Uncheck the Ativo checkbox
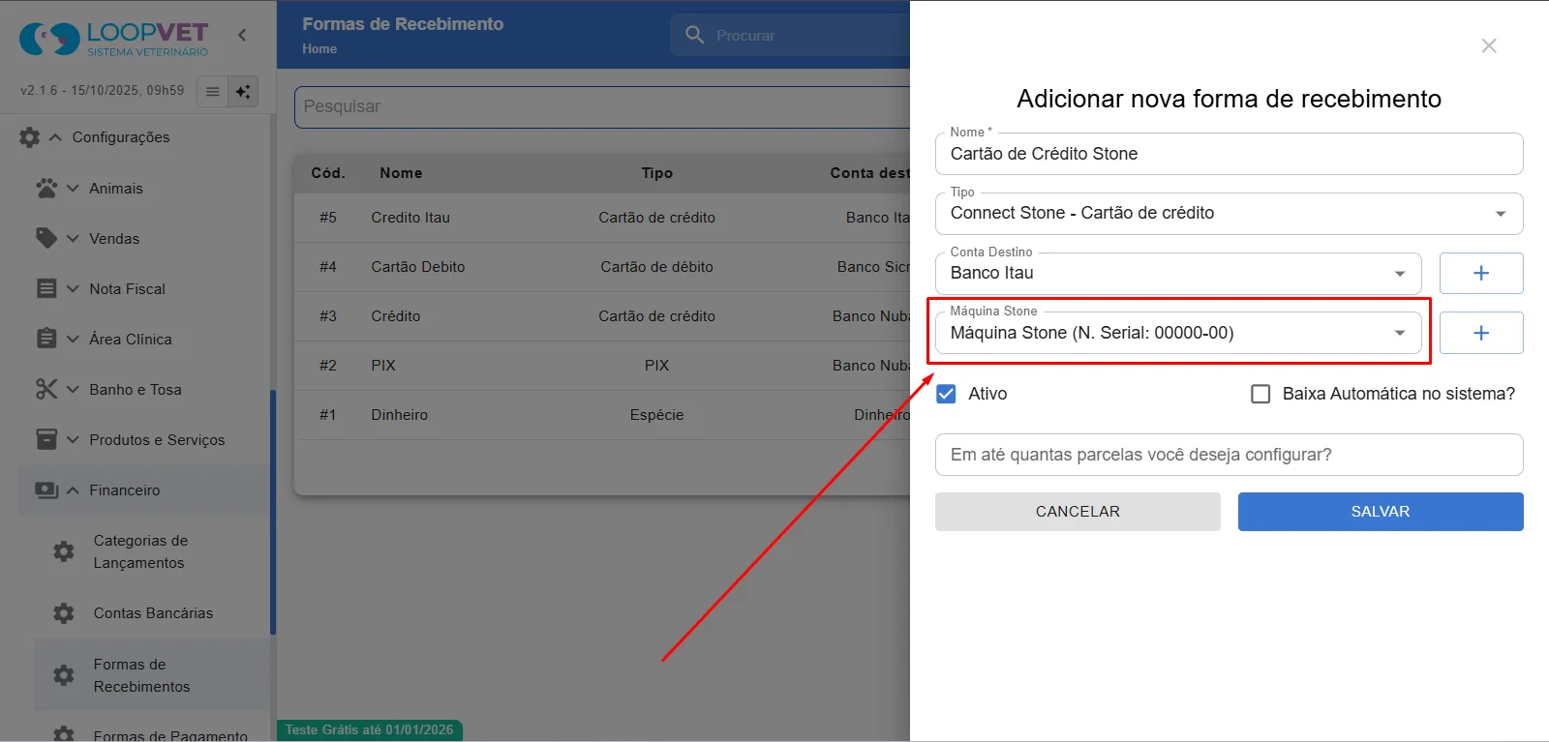Screen dimensions: 1549x742 pos(946,394)
